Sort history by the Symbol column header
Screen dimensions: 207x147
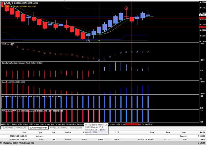coord(68,132)
